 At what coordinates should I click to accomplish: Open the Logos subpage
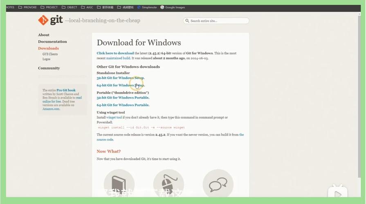[46, 59]
